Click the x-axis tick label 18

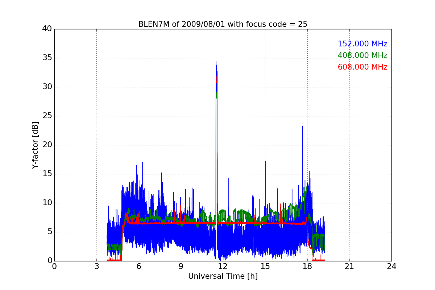307,266
